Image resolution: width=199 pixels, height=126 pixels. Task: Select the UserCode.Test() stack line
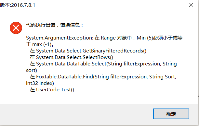[x=52, y=90]
